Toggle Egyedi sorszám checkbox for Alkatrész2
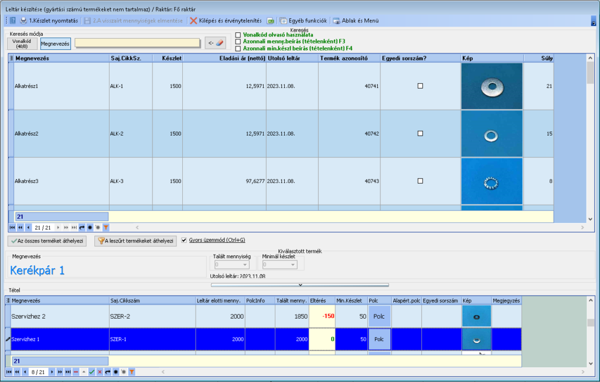Screen dimensions: 600x382 coord(420,133)
